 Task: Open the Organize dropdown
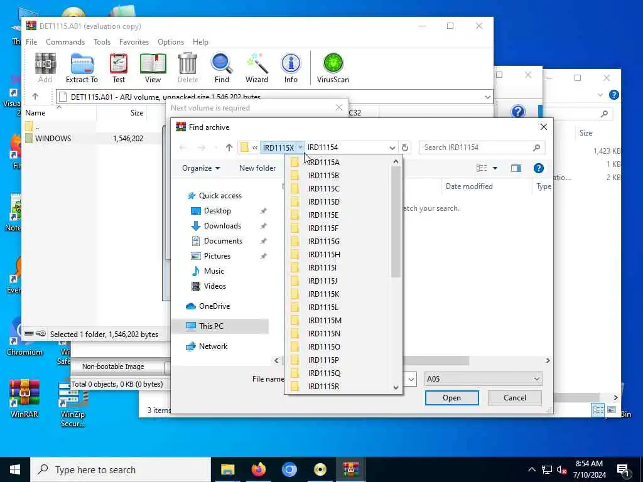[201, 168]
